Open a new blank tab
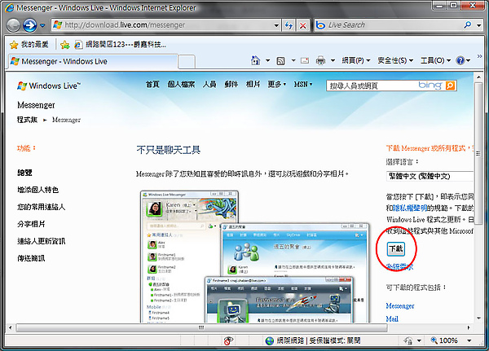The image size is (489, 351). (x=187, y=62)
